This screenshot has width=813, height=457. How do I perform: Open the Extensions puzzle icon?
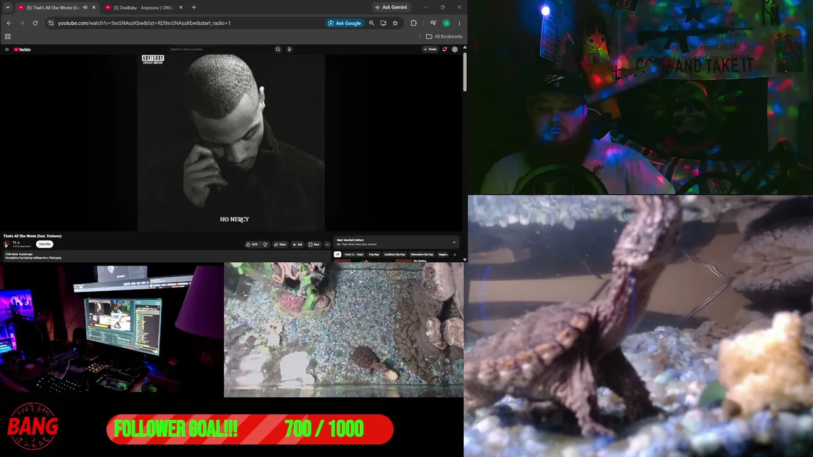click(x=413, y=23)
